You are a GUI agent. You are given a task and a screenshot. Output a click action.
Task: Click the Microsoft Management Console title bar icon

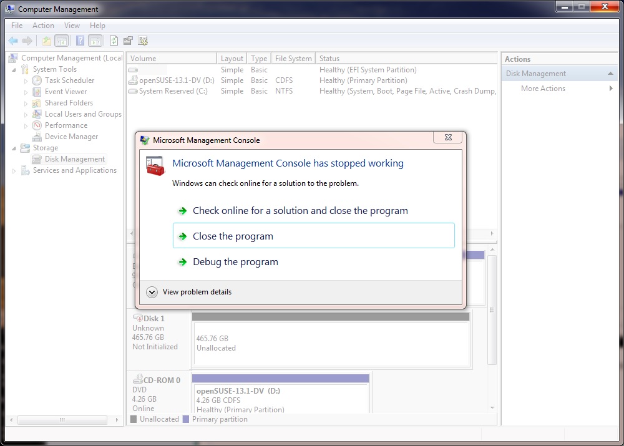(x=145, y=140)
